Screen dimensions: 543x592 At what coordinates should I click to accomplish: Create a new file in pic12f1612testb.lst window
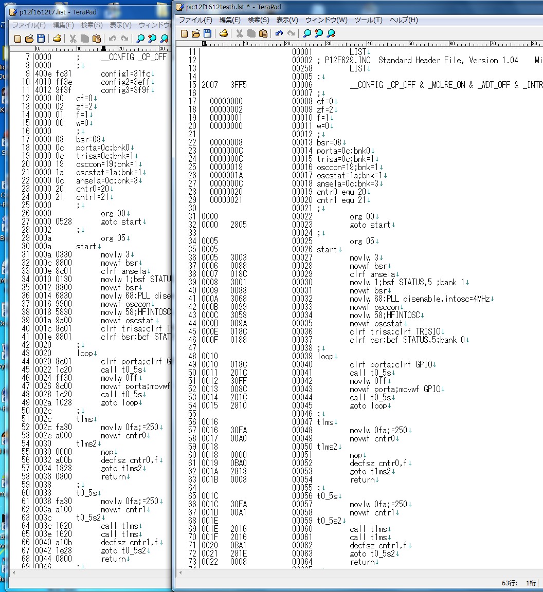[x=184, y=33]
